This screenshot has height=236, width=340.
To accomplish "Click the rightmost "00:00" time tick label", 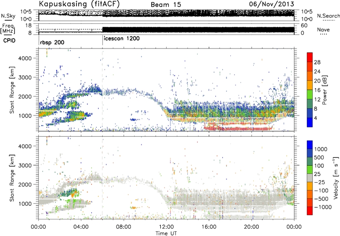I will (x=294, y=227).
